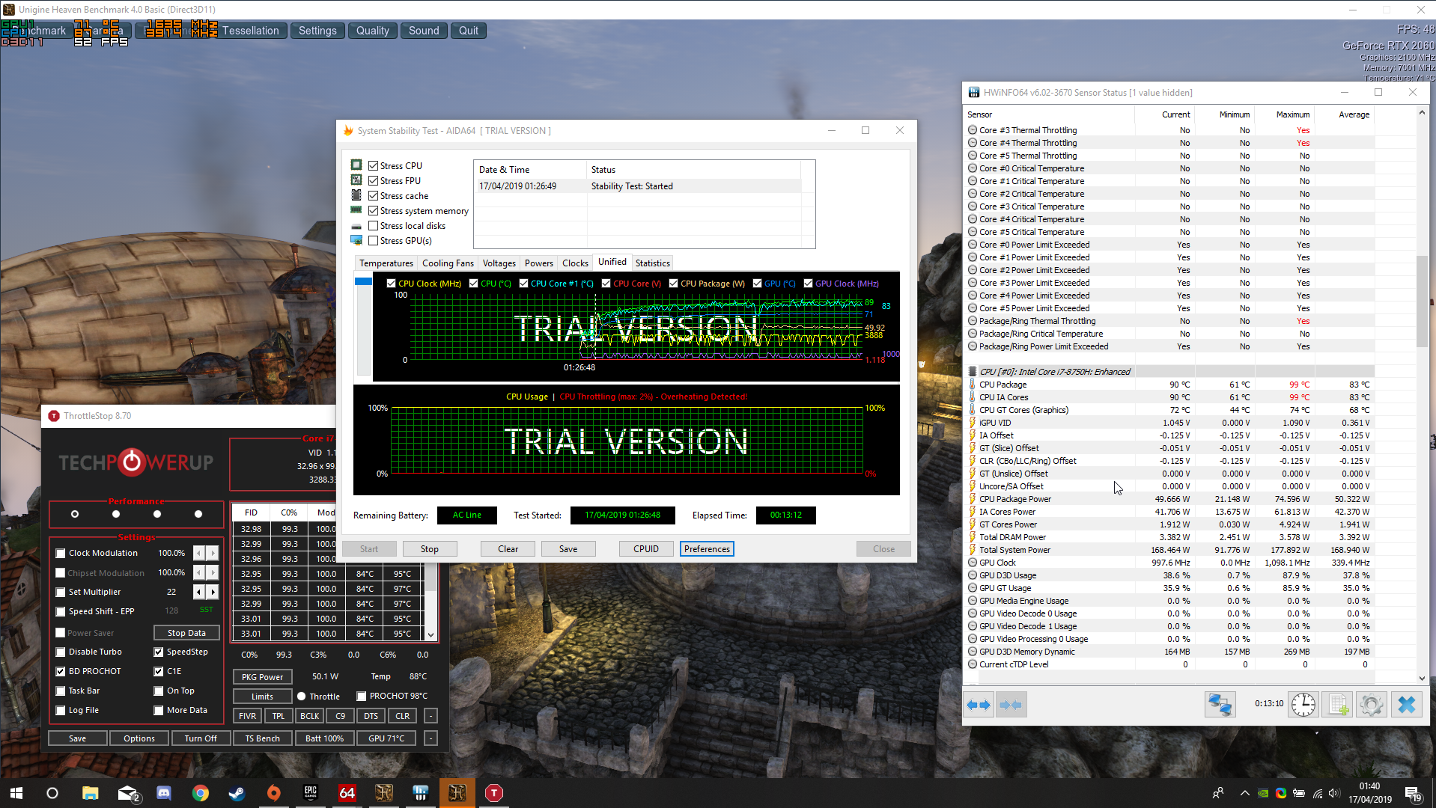Switch to Cooling Fans tab
The width and height of the screenshot is (1436, 808).
(x=448, y=263)
